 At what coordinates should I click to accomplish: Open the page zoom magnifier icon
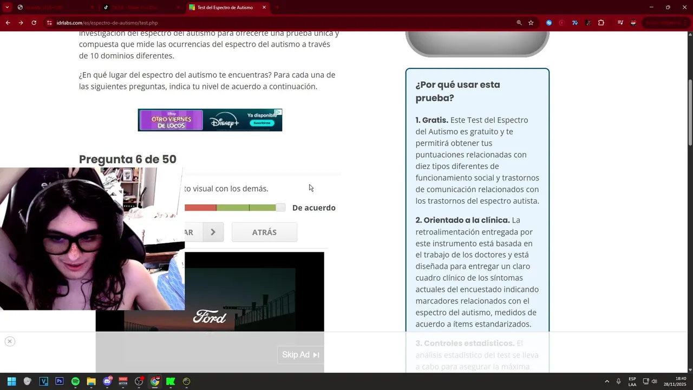tap(519, 23)
